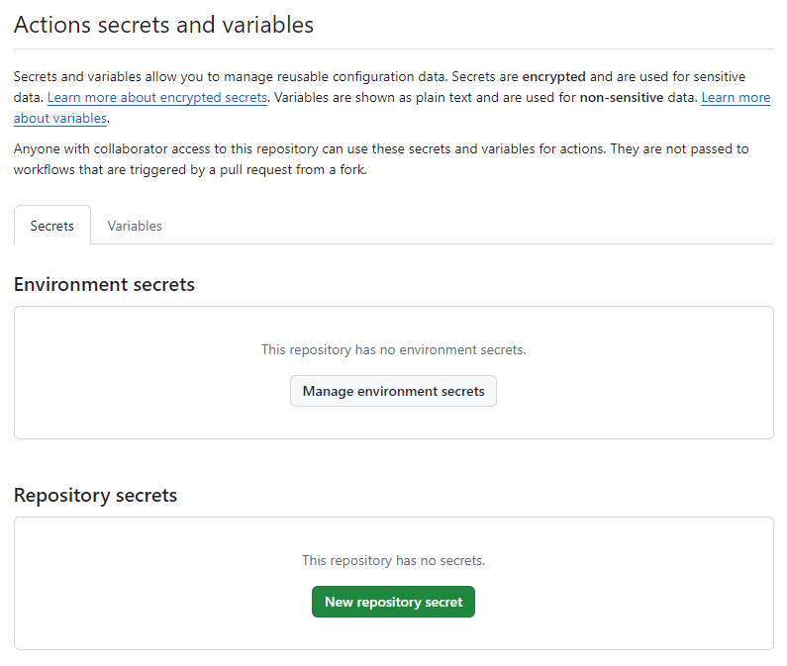This screenshot has width=787, height=666.
Task: Open Learn more about encrypted secrets link
Action: pyautogui.click(x=157, y=97)
